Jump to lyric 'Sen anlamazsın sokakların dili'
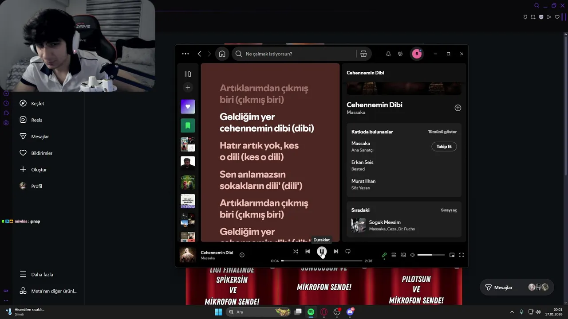 click(261, 180)
